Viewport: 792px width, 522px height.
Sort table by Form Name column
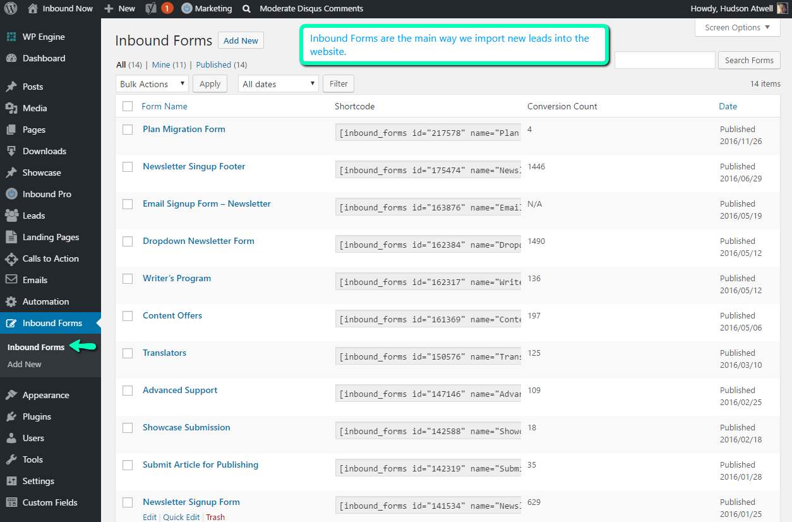coord(164,106)
